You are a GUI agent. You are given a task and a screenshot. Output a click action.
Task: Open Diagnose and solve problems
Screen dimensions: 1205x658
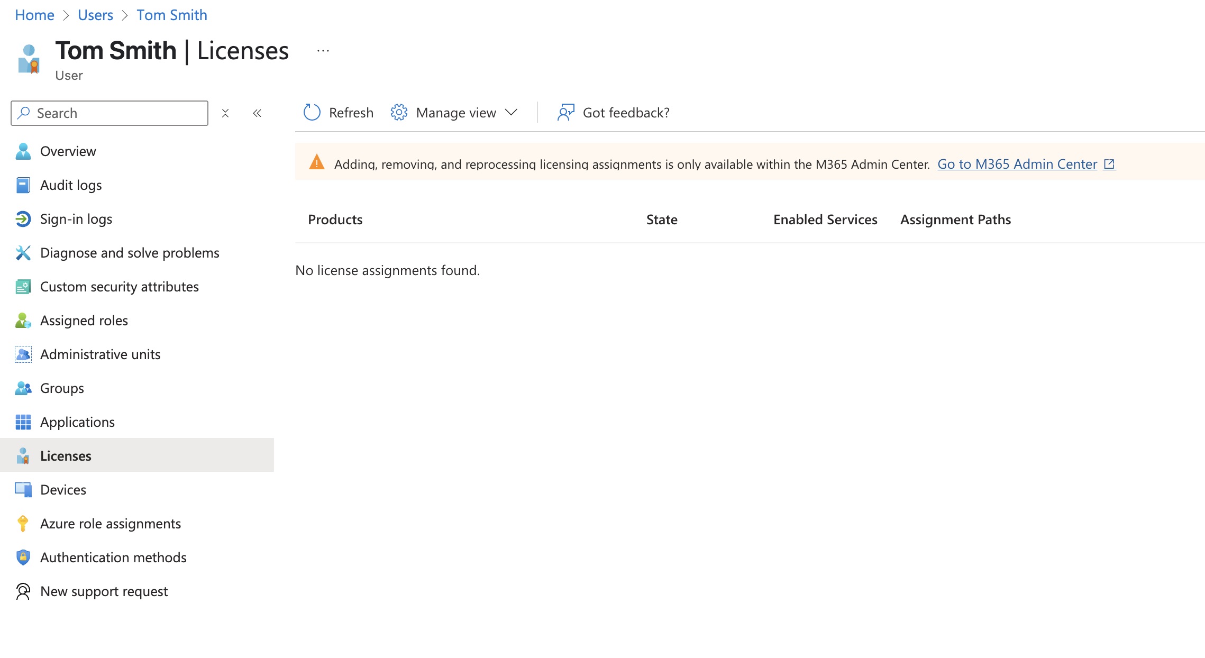pos(130,253)
